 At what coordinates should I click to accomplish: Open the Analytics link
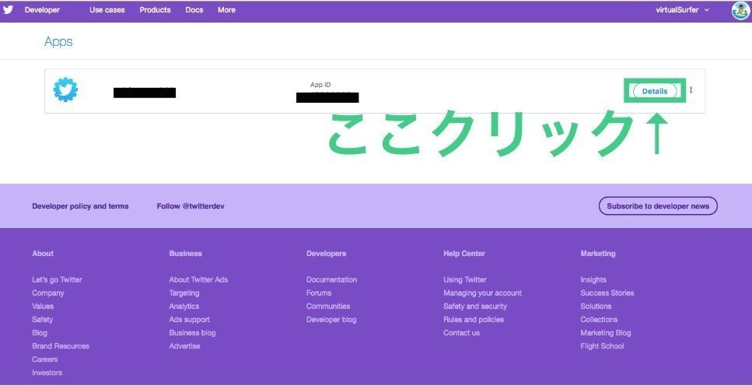pyautogui.click(x=184, y=307)
